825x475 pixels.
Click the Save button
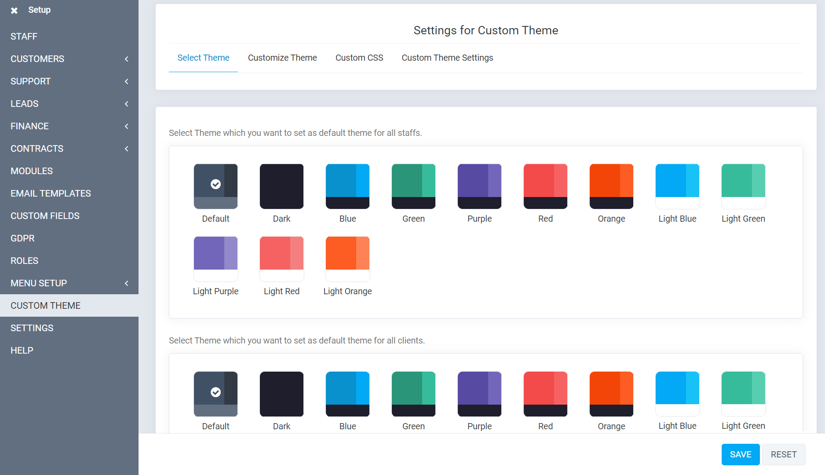(x=741, y=454)
